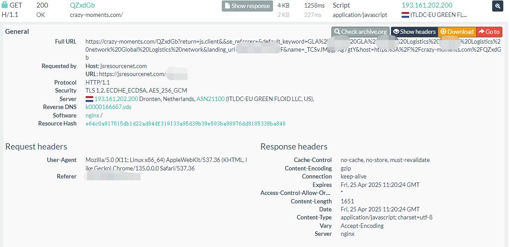Open the nginx software link
510x247 pixels.
click(92, 116)
